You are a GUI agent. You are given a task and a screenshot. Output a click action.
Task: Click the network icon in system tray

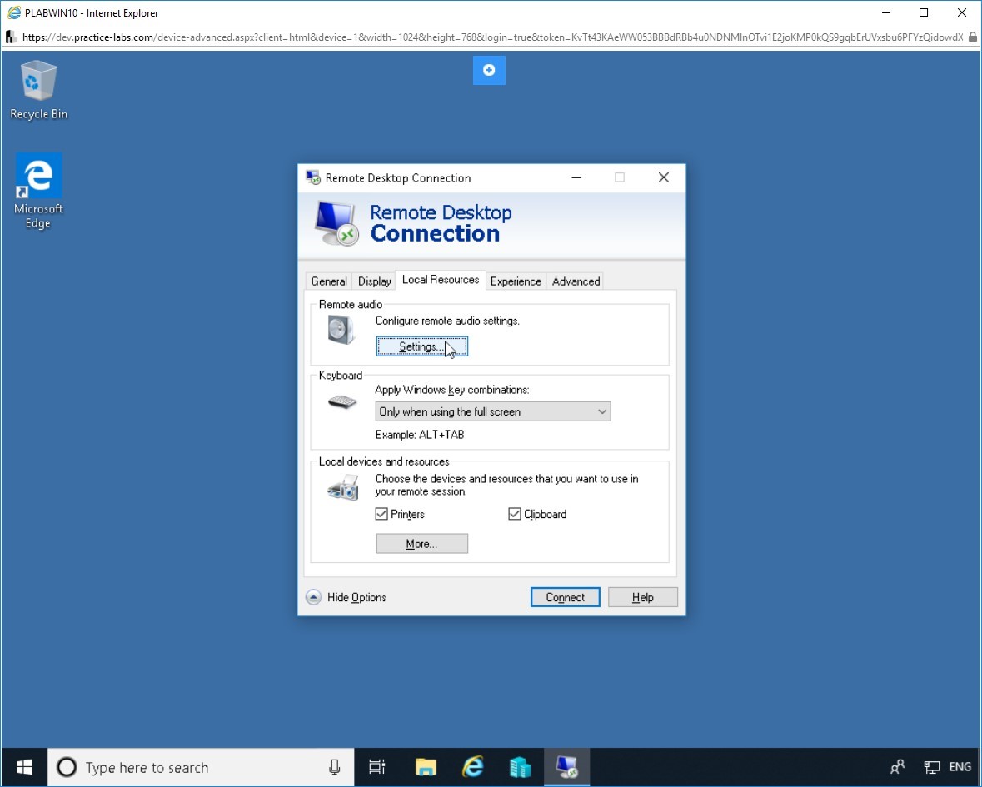pyautogui.click(x=932, y=767)
